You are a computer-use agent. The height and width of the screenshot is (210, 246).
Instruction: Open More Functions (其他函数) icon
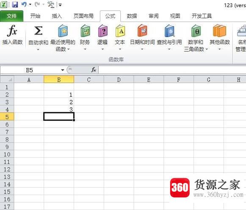point(220,31)
